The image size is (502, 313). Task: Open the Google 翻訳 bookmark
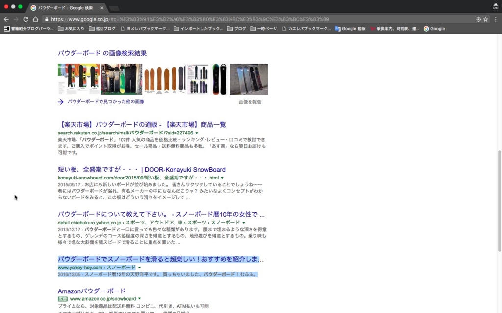point(350,29)
